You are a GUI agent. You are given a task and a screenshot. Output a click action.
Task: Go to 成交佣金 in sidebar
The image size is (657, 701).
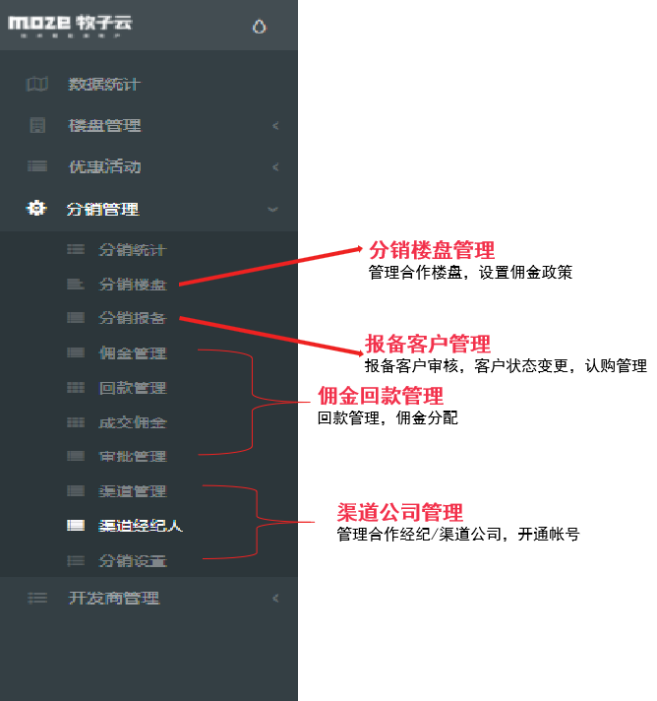[x=133, y=422]
